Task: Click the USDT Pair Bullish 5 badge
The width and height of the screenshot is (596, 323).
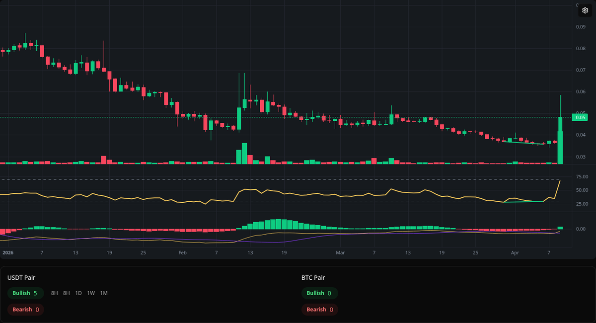Action: [25, 293]
